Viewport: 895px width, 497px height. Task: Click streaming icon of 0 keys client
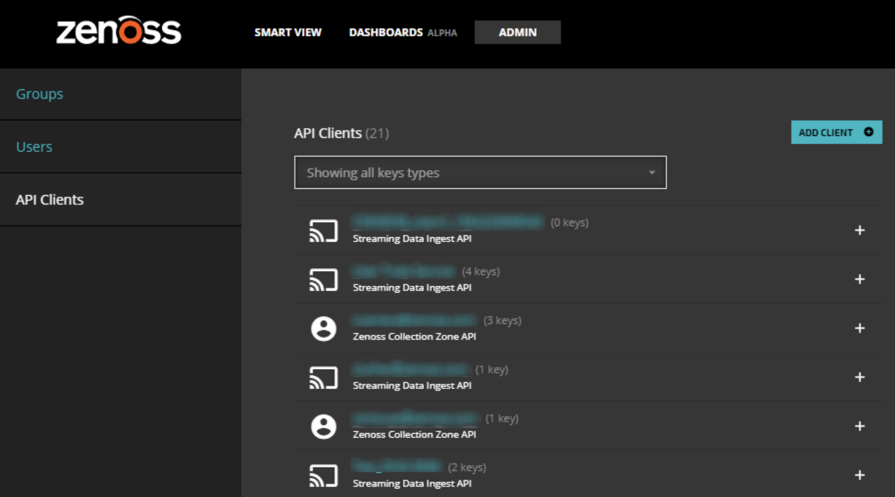(323, 231)
